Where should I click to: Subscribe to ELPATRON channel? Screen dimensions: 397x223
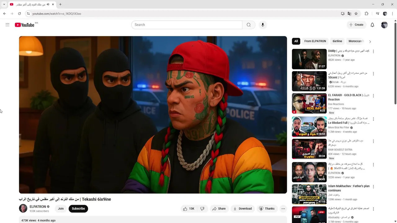pos(78,209)
